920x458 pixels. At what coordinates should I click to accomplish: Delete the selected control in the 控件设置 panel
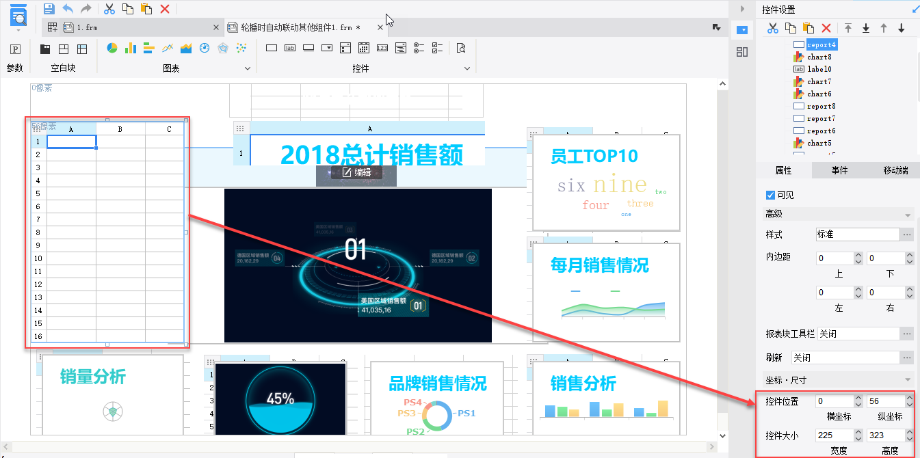click(x=826, y=28)
